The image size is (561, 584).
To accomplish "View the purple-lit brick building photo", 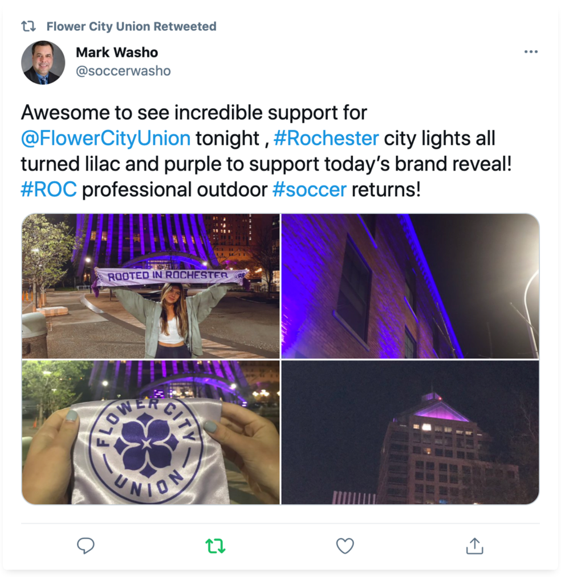I will [x=410, y=286].
